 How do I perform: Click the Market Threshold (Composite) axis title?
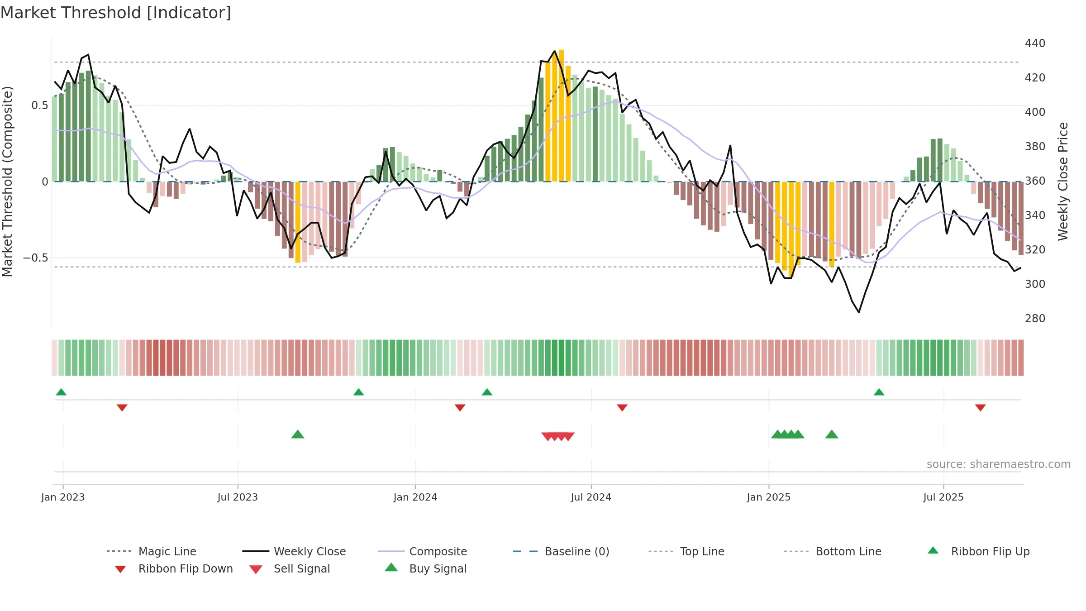(x=7, y=181)
